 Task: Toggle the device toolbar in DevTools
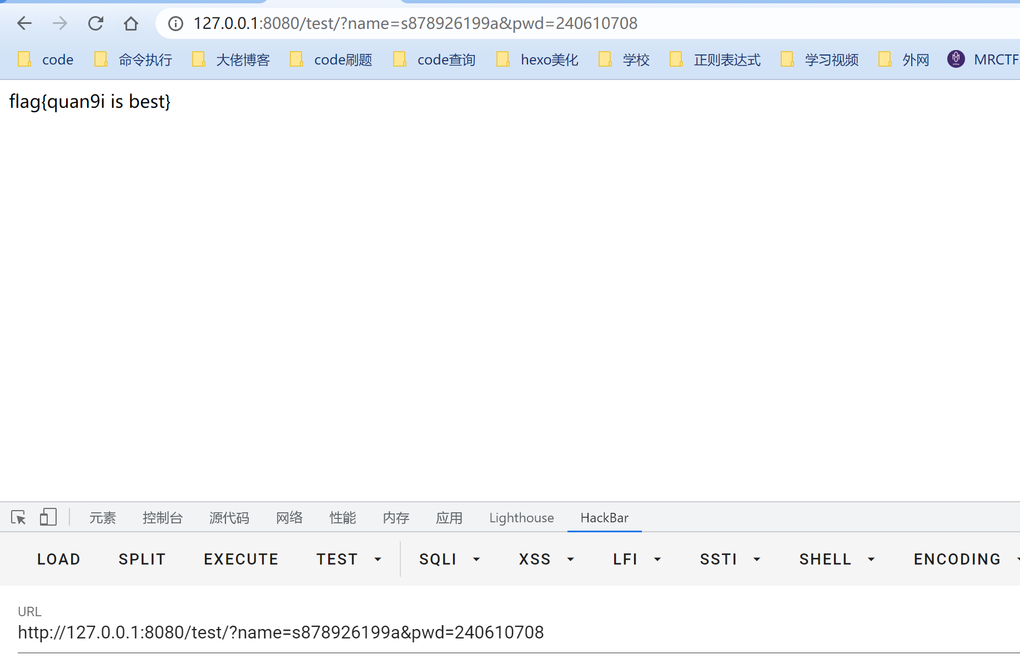click(48, 517)
